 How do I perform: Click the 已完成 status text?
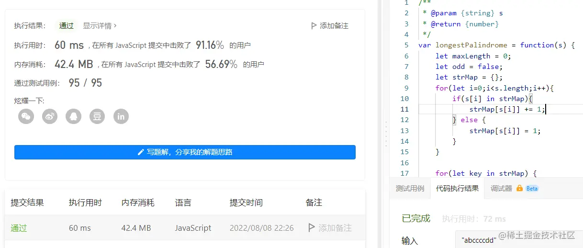click(x=416, y=218)
